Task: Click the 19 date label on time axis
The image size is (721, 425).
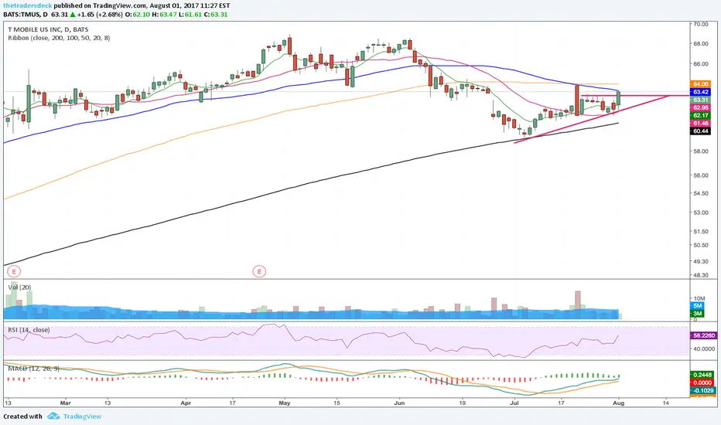Action: point(463,403)
